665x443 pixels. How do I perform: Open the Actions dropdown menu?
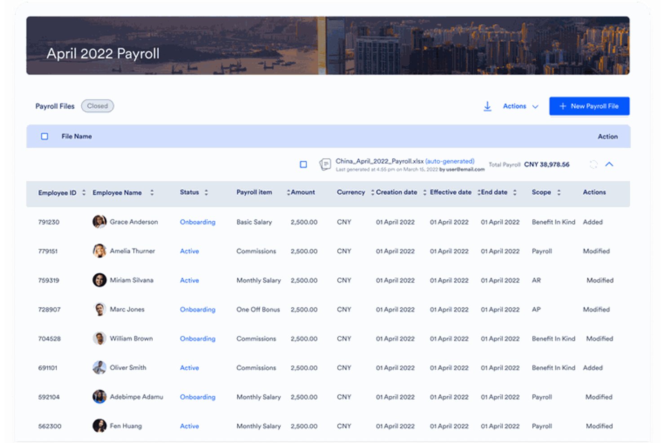coord(520,106)
